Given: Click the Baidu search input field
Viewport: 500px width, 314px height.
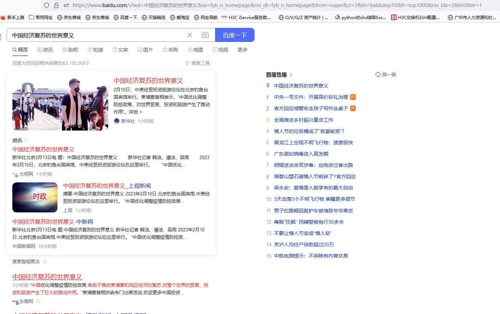Looking at the screenshot, I should (x=97, y=35).
